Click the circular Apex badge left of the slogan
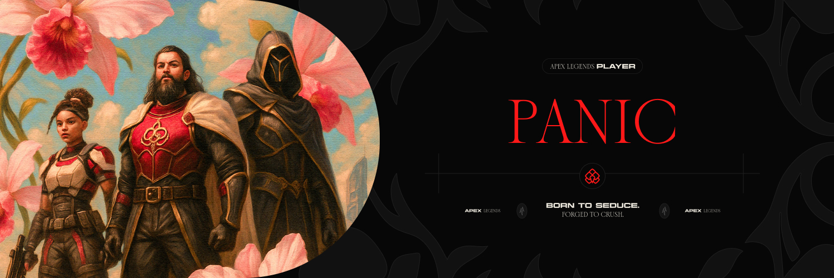 (x=522, y=211)
